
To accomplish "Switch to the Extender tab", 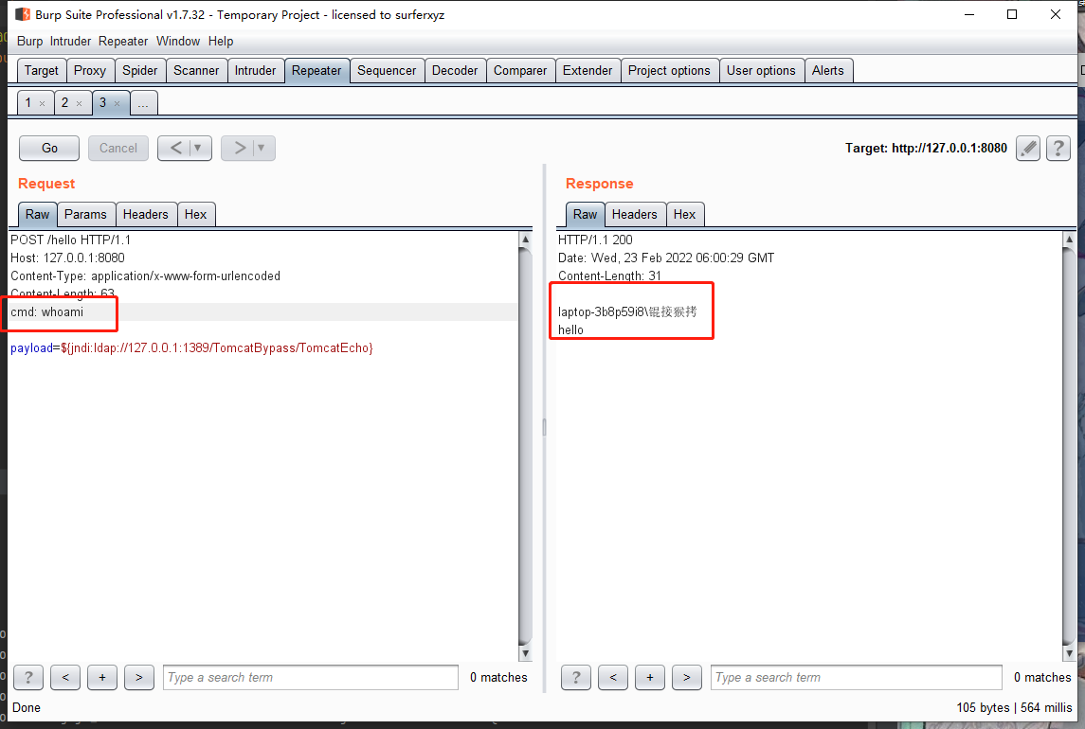I will (588, 71).
